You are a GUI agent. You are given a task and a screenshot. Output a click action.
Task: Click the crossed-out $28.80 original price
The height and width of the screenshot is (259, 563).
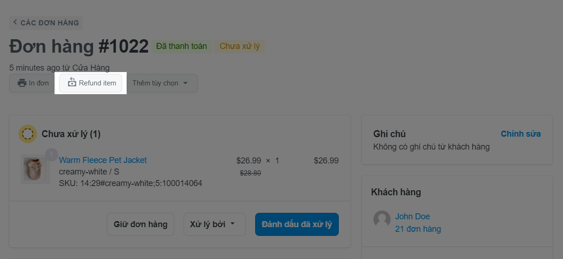tap(251, 173)
